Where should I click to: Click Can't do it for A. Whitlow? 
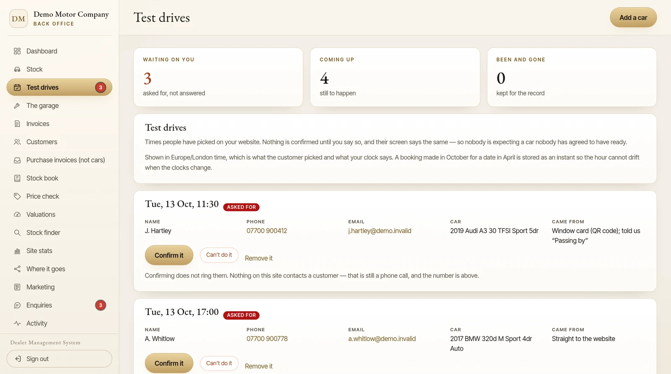click(219, 363)
